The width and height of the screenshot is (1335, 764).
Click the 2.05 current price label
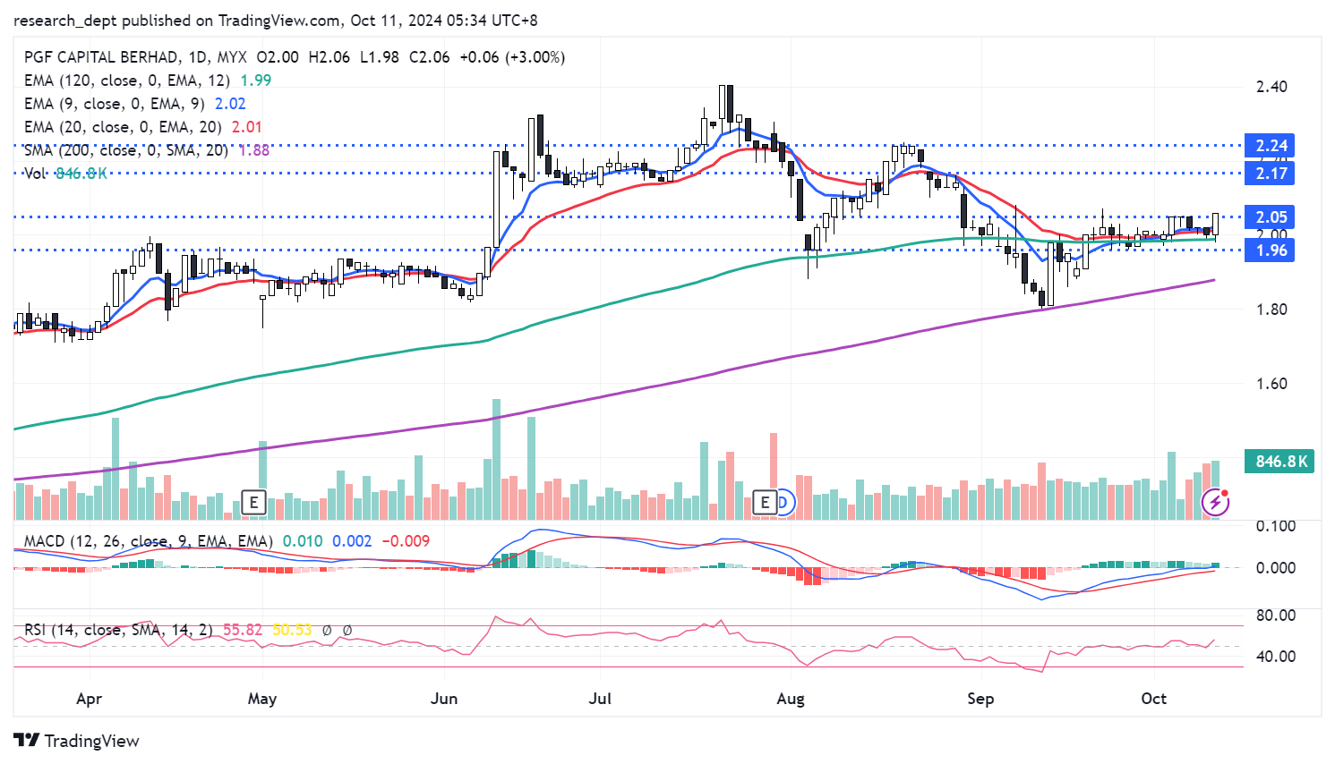click(1271, 217)
